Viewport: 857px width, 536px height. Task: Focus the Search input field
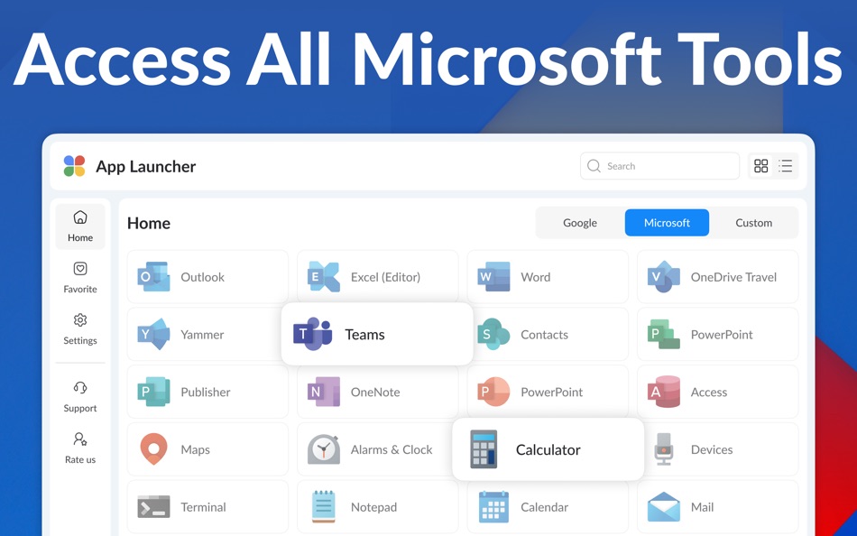(x=659, y=166)
